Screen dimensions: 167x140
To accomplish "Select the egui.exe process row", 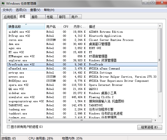I will (x=82, y=48).
